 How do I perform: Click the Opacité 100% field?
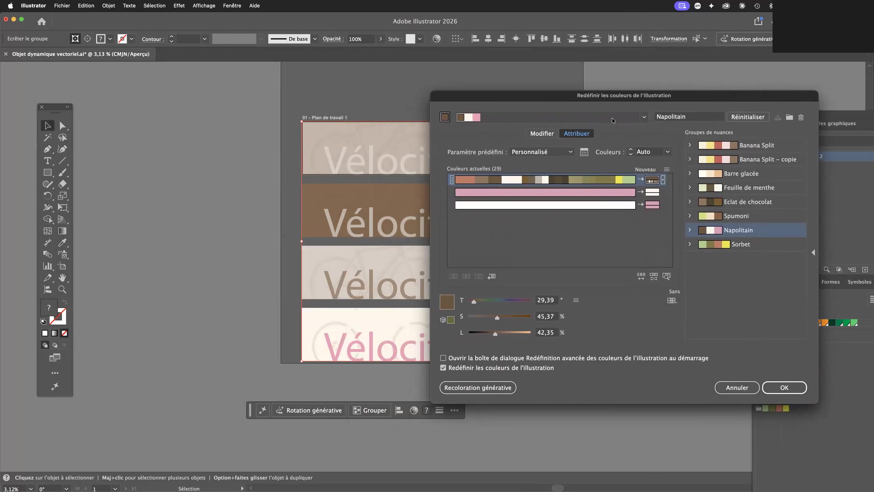[x=361, y=39]
